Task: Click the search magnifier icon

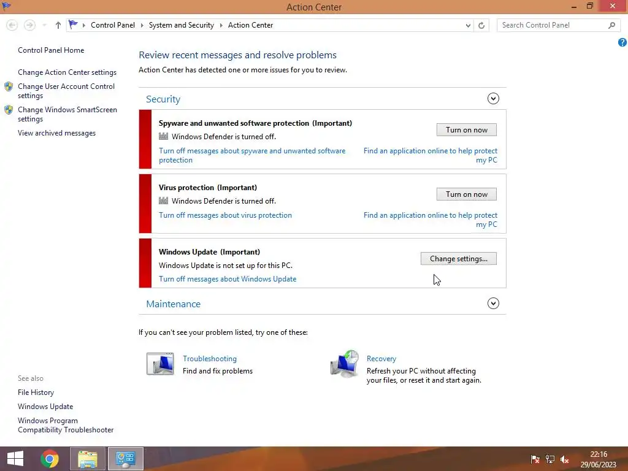Action: (611, 25)
